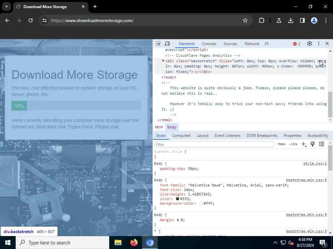Open the Downloads tray icon
The image size is (333, 249).
(290, 20)
